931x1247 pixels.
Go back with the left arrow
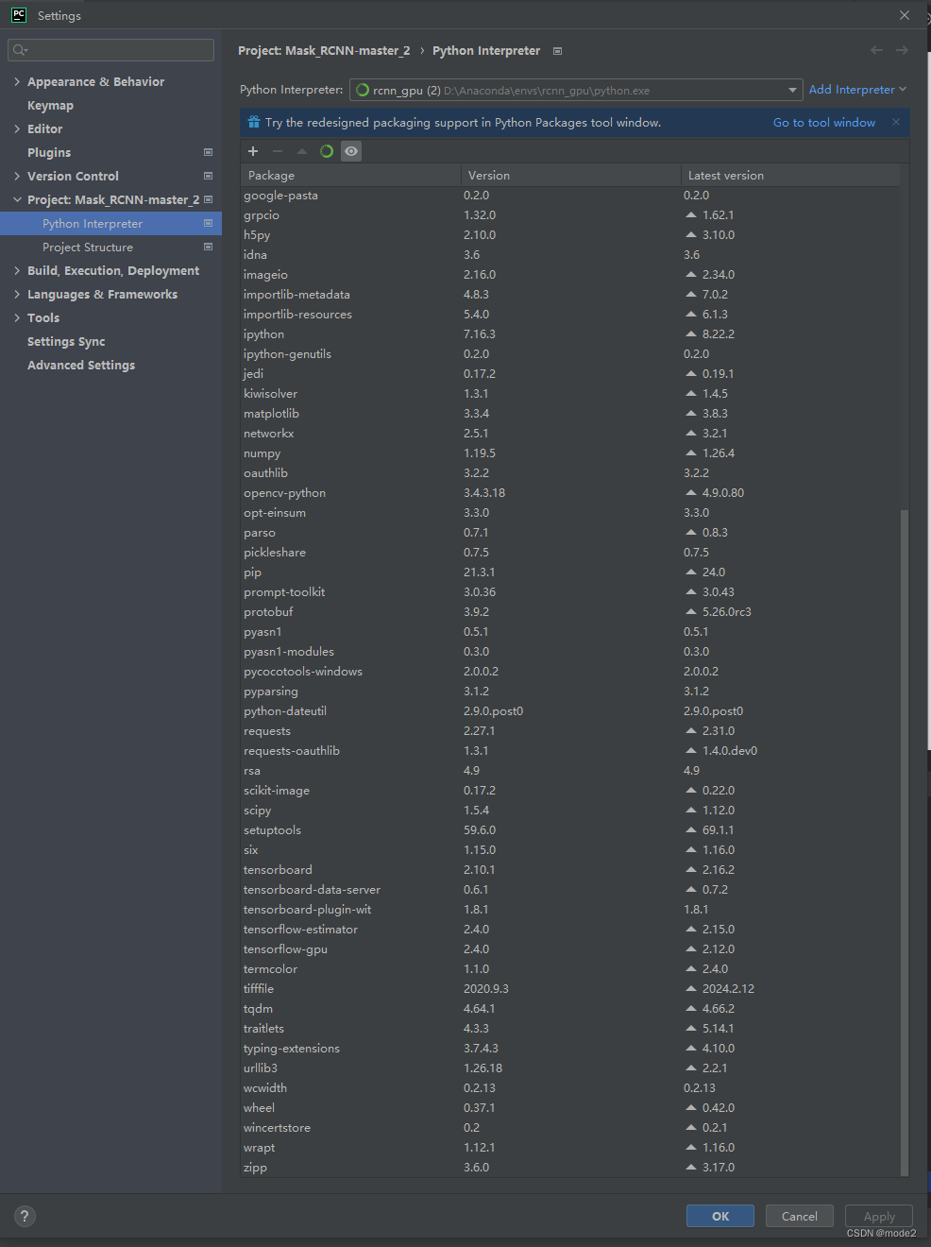[876, 50]
